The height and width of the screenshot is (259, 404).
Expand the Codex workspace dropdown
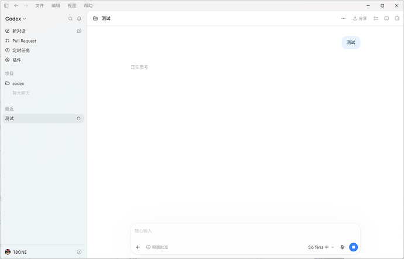(15, 19)
